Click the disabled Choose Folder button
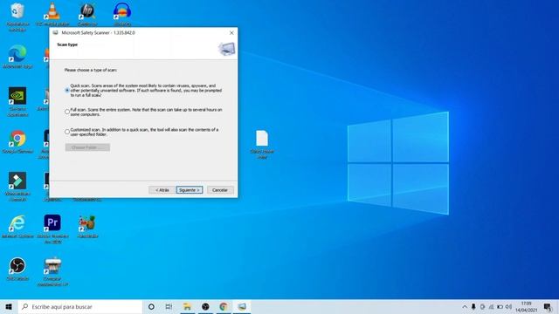 click(87, 147)
